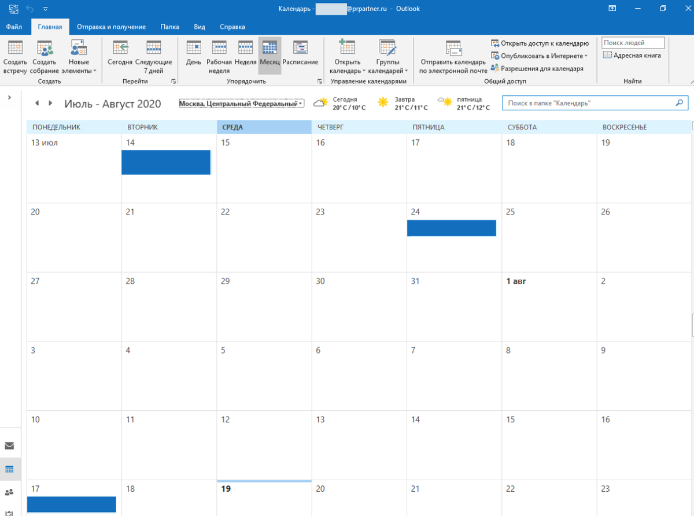This screenshot has width=694, height=516.
Task: Open the Mail module in the navigation bar
Action: pos(9,446)
